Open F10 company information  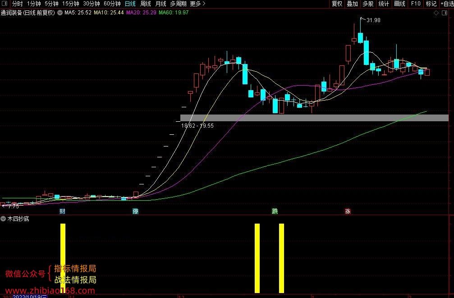pyautogui.click(x=416, y=4)
